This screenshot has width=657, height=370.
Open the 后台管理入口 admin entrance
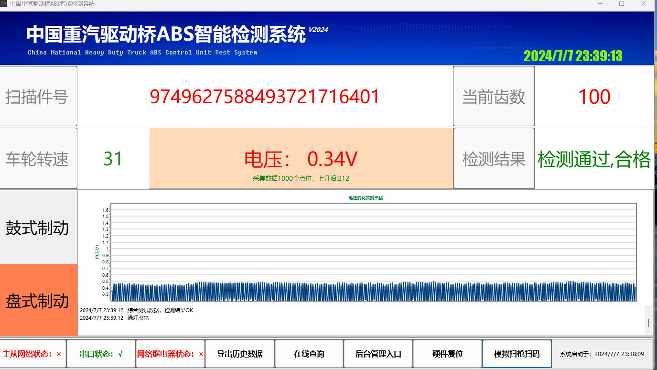pyautogui.click(x=378, y=354)
